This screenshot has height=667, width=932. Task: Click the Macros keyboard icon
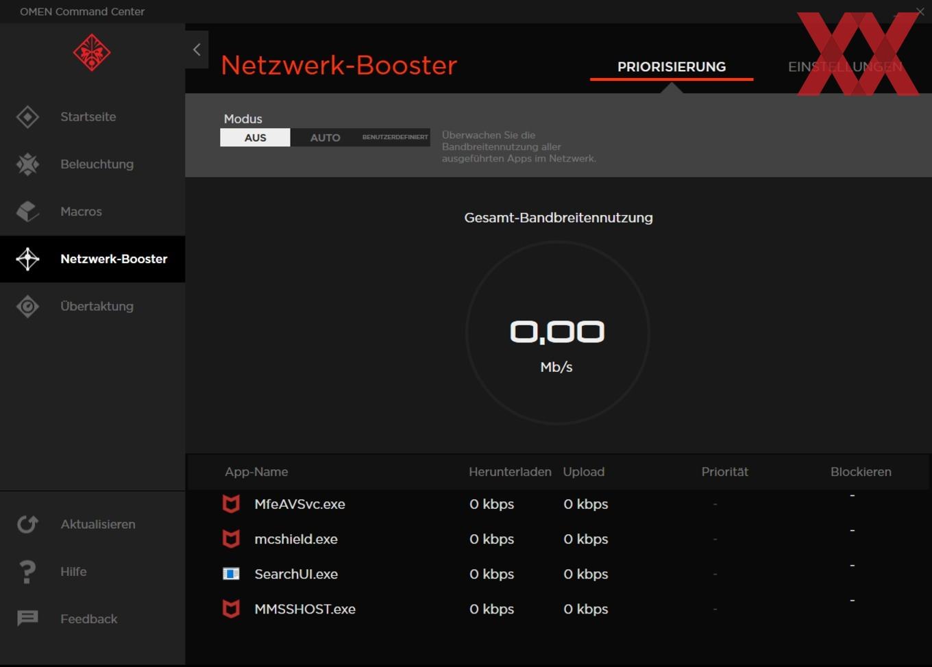coord(27,212)
